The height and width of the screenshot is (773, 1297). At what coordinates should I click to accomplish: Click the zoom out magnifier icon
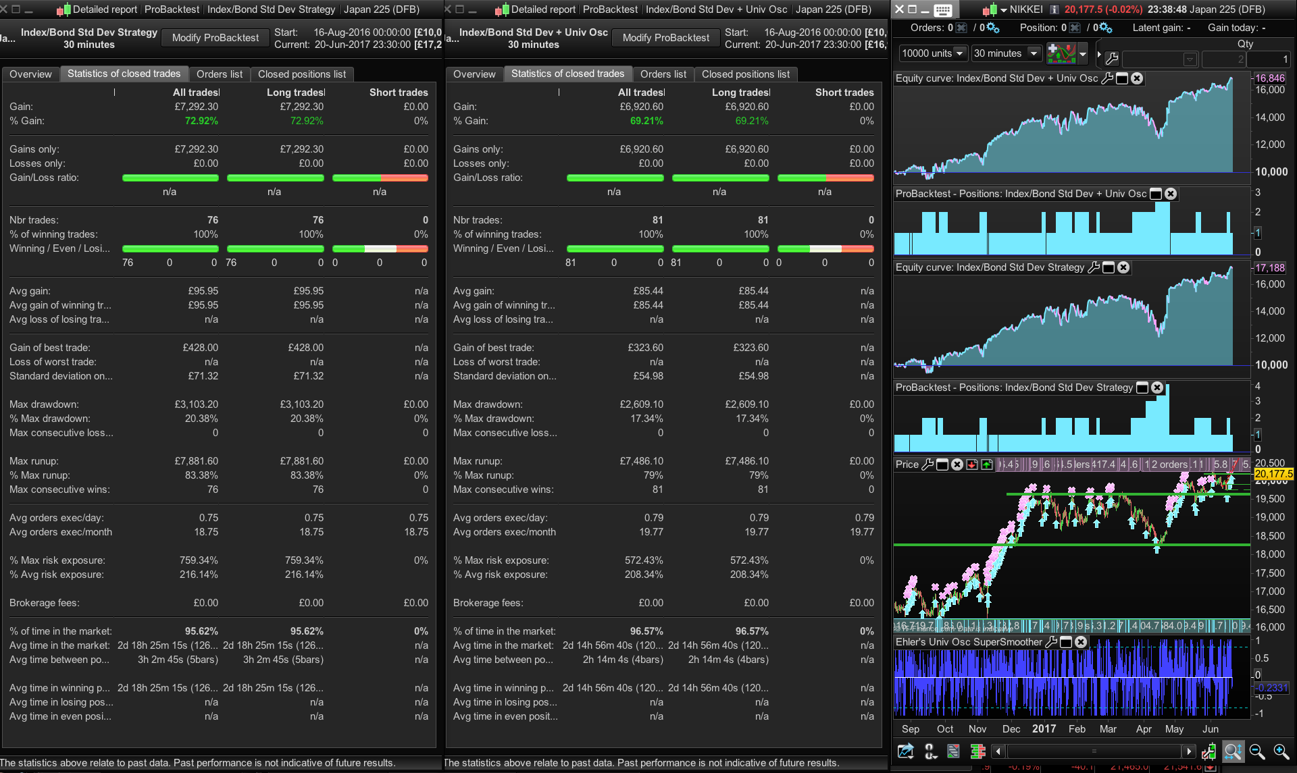1256,751
